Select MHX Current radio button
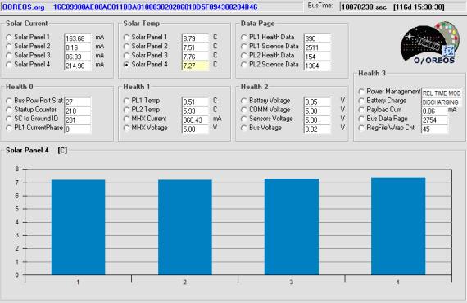This screenshot has width=467, height=303. point(126,119)
